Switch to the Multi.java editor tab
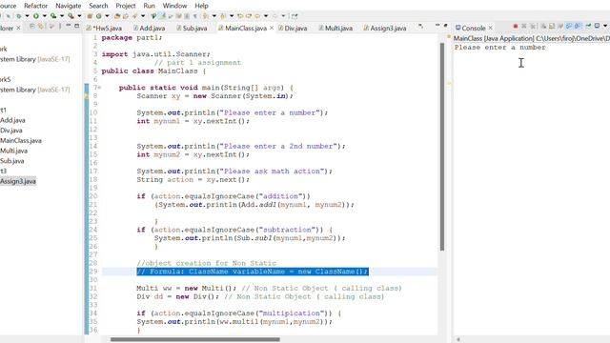Viewport: 610px width, 343px height. [x=335, y=28]
